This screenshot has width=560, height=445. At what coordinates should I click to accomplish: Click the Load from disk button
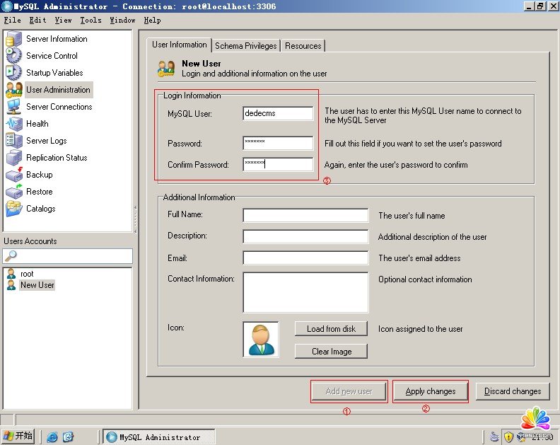331,329
